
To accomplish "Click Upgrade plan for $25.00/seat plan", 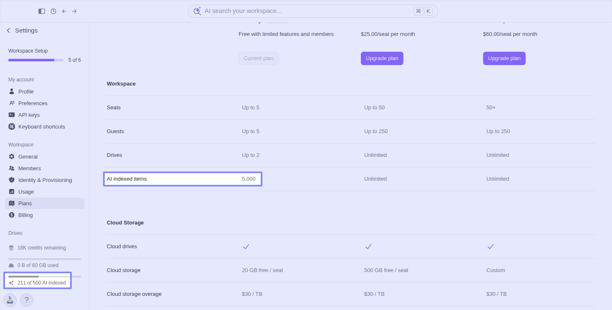I will point(382,58).
